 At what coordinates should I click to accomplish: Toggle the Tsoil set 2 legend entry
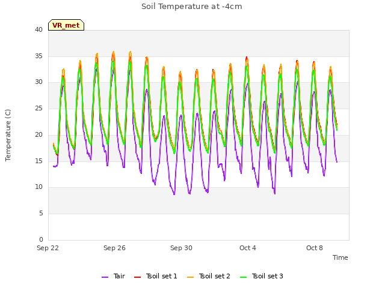(209, 276)
